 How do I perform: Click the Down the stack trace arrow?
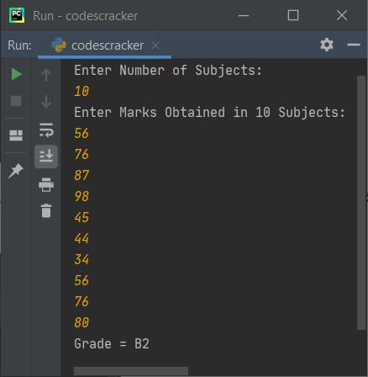click(x=46, y=101)
